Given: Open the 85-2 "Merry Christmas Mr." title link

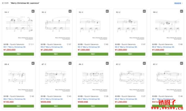Looking at the screenshot, I should [126, 99].
